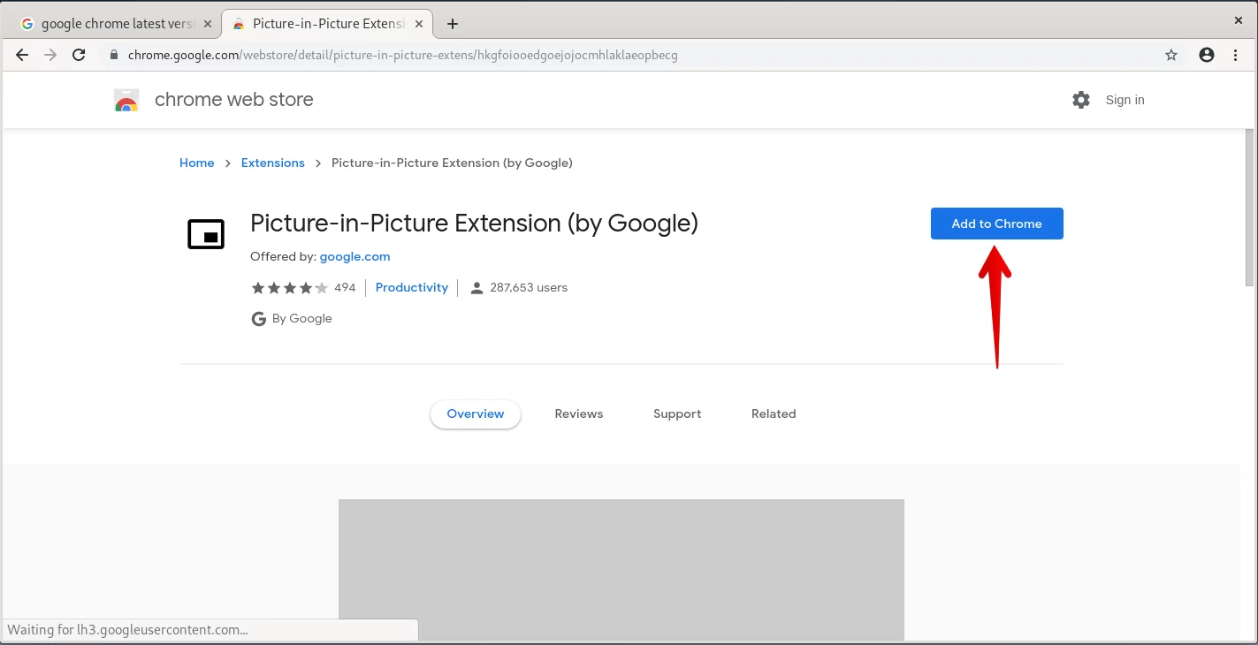Click the Chrome Web Store logo
This screenshot has width=1258, height=645.
coord(126,101)
